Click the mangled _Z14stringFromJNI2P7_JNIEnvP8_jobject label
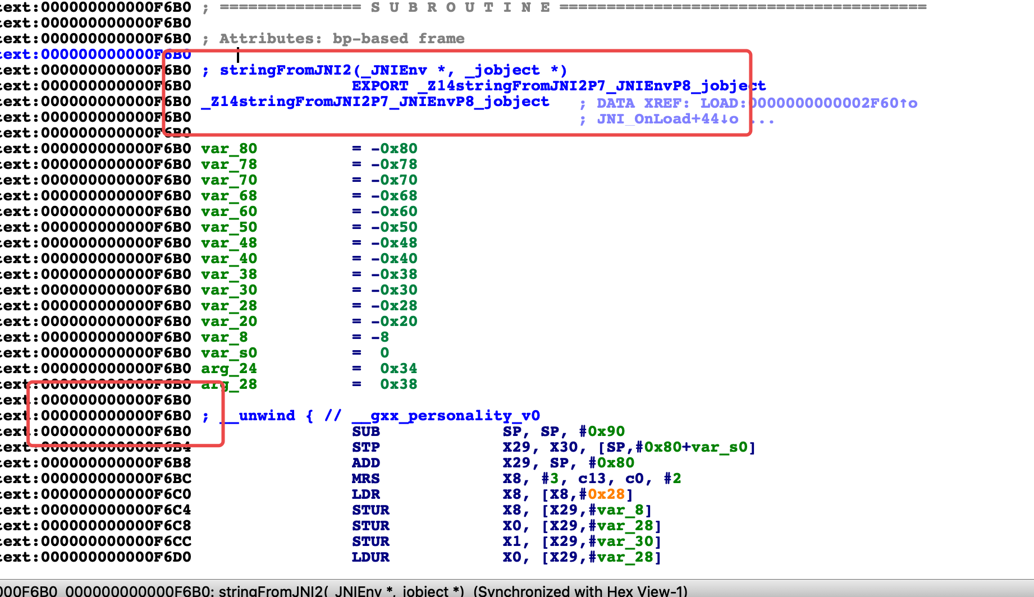1034x597 pixels. click(x=375, y=102)
